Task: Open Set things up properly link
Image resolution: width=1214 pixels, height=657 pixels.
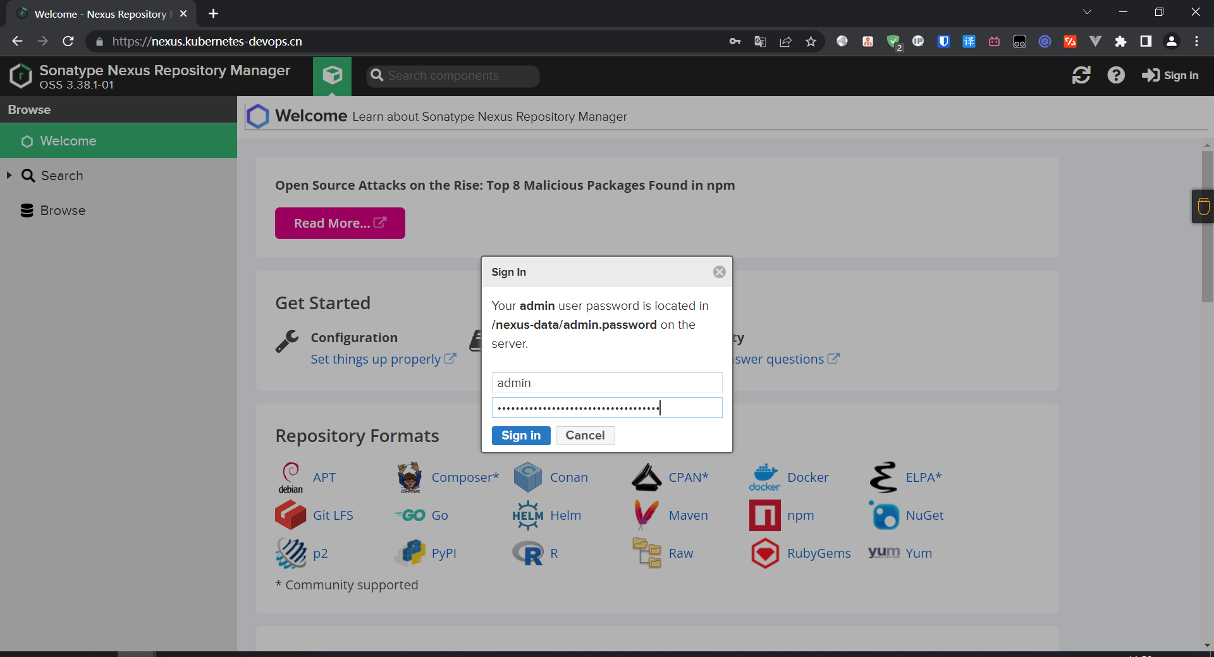Action: point(383,359)
